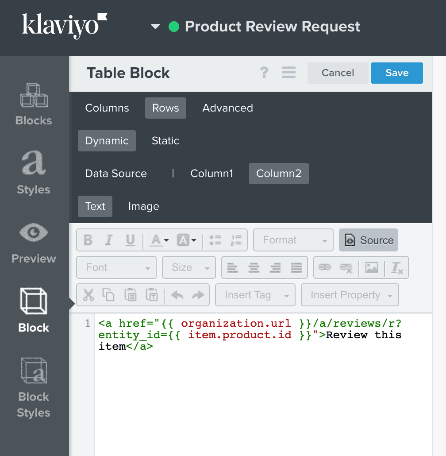Open the text color picker

tap(159, 240)
